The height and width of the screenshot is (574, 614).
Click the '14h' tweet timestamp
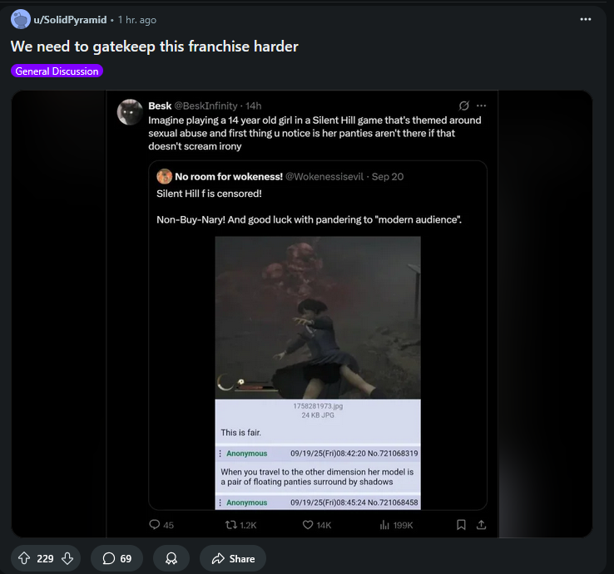tap(254, 105)
